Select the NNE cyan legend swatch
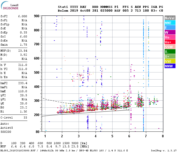This screenshot has height=152, width=177. pyautogui.click(x=170, y=23)
